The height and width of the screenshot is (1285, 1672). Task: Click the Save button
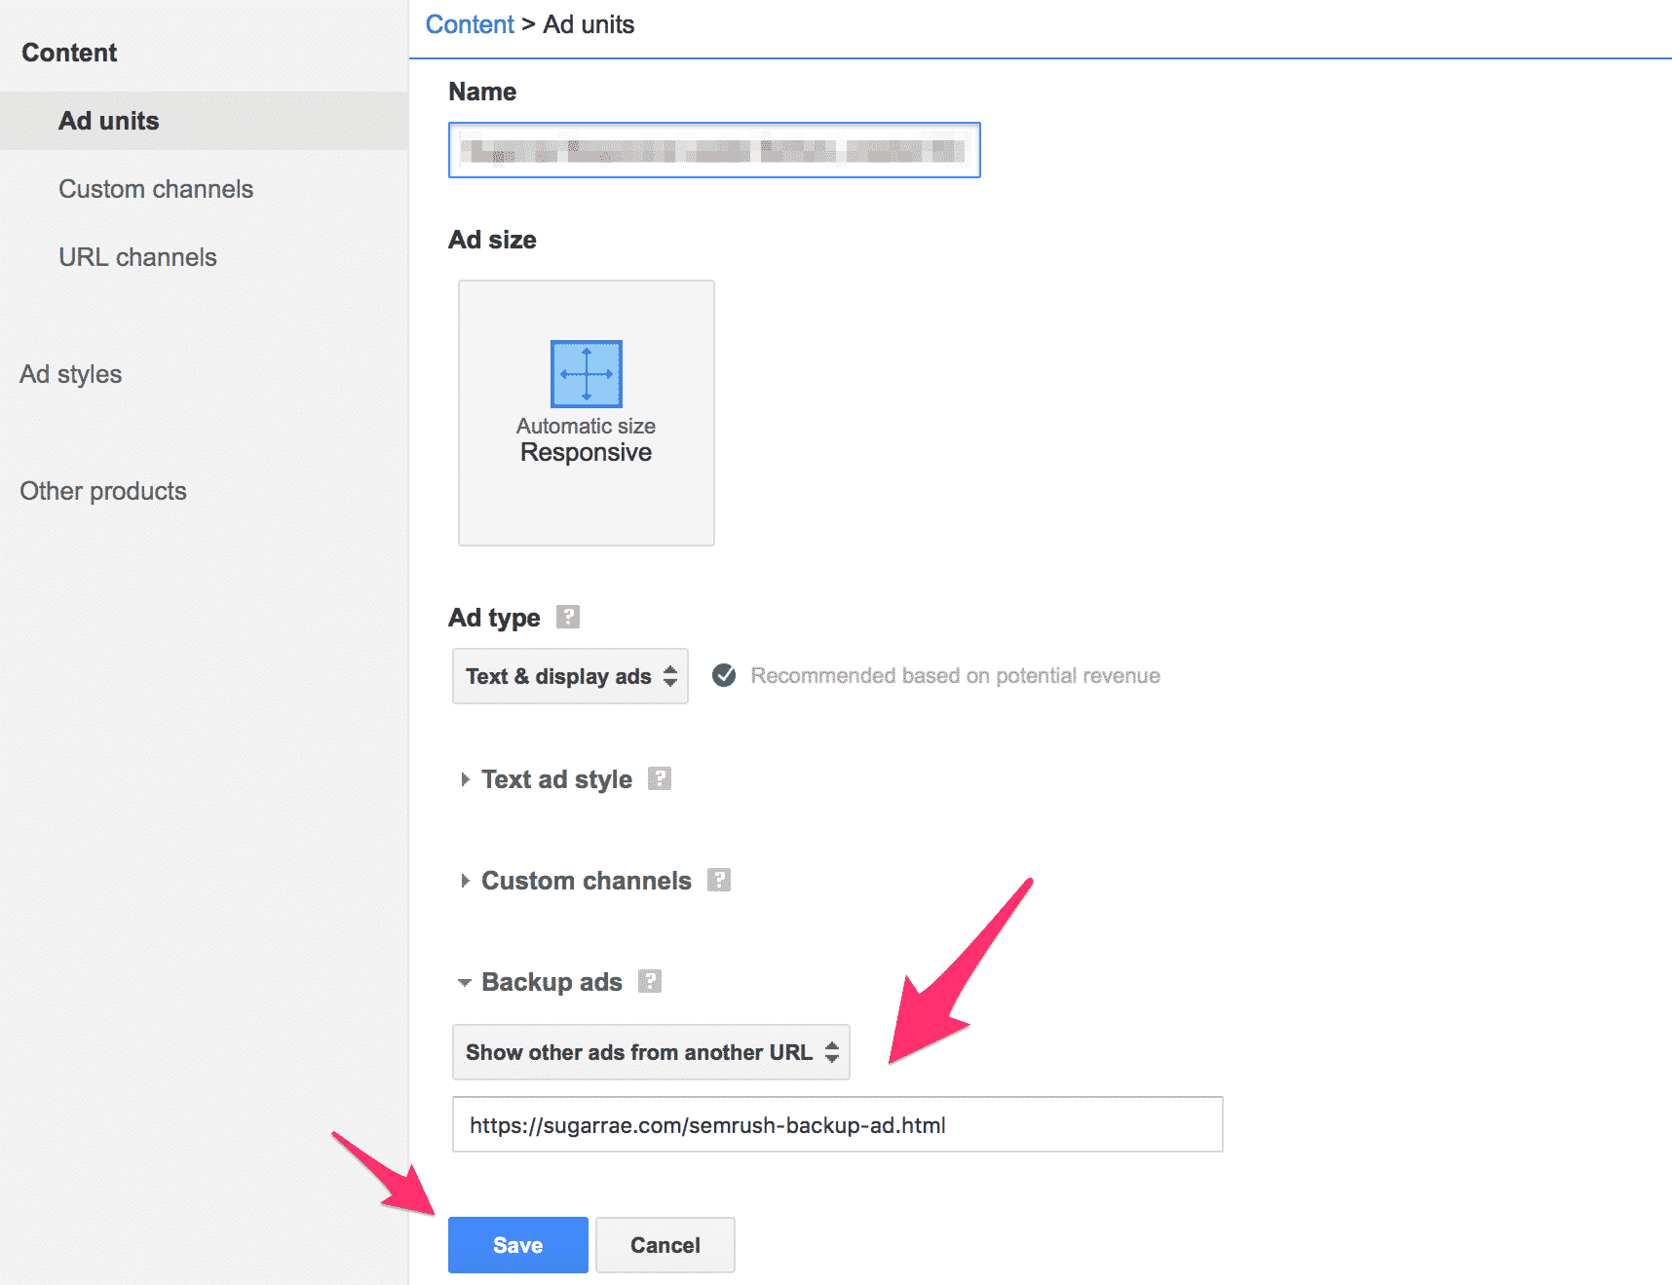(517, 1245)
